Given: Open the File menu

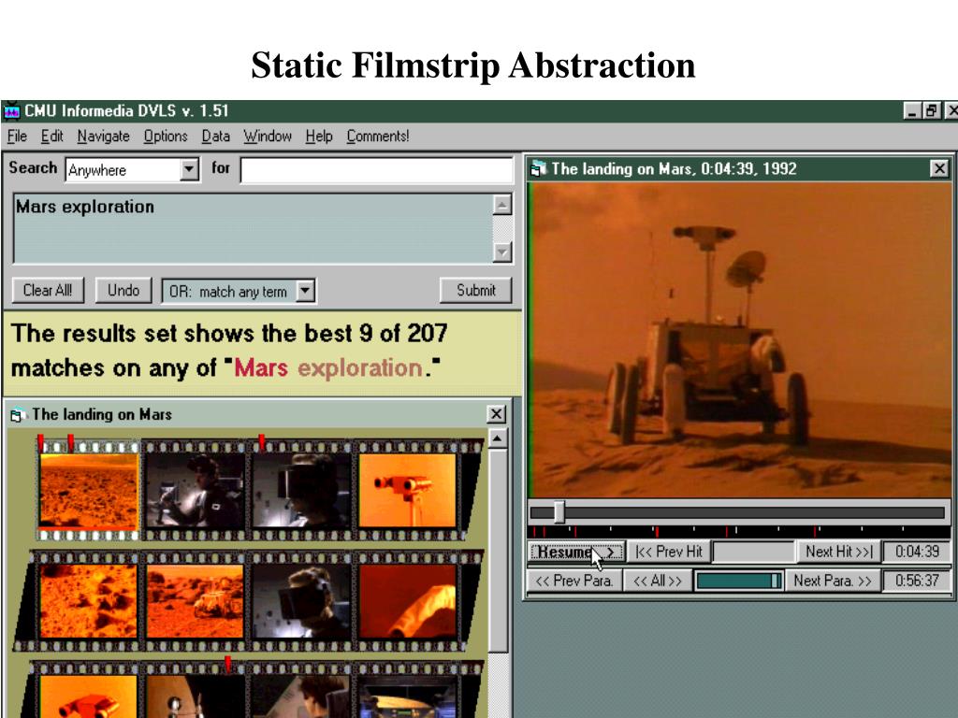Looking at the screenshot, I should pos(17,136).
